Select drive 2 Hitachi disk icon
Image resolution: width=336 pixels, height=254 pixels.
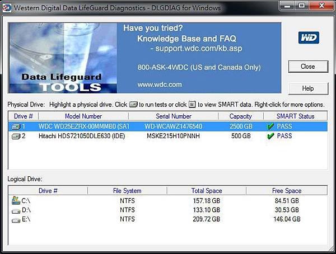point(16,136)
